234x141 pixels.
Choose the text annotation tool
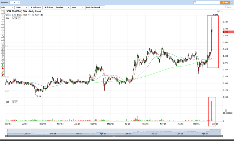point(3,62)
